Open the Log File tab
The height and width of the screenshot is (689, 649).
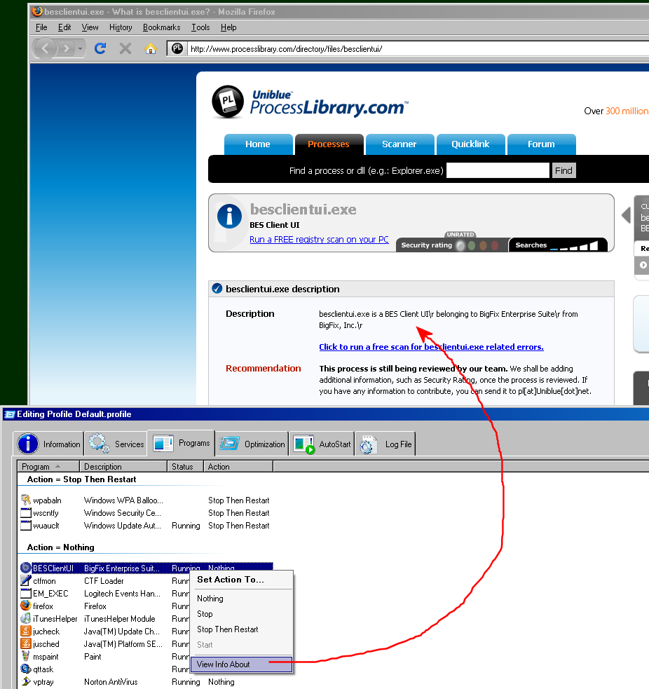point(385,444)
